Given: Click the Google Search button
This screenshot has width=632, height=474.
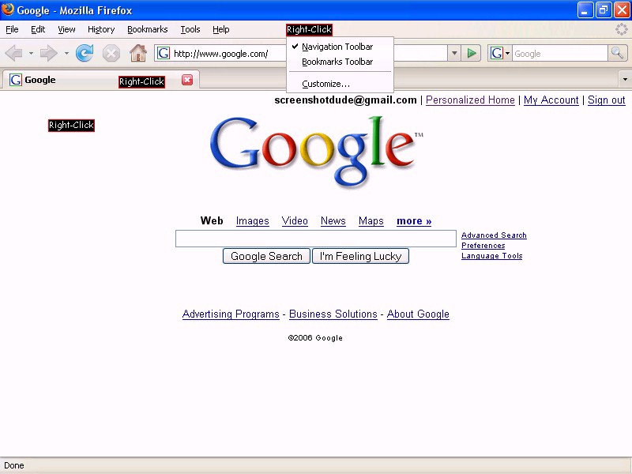Looking at the screenshot, I should (266, 256).
